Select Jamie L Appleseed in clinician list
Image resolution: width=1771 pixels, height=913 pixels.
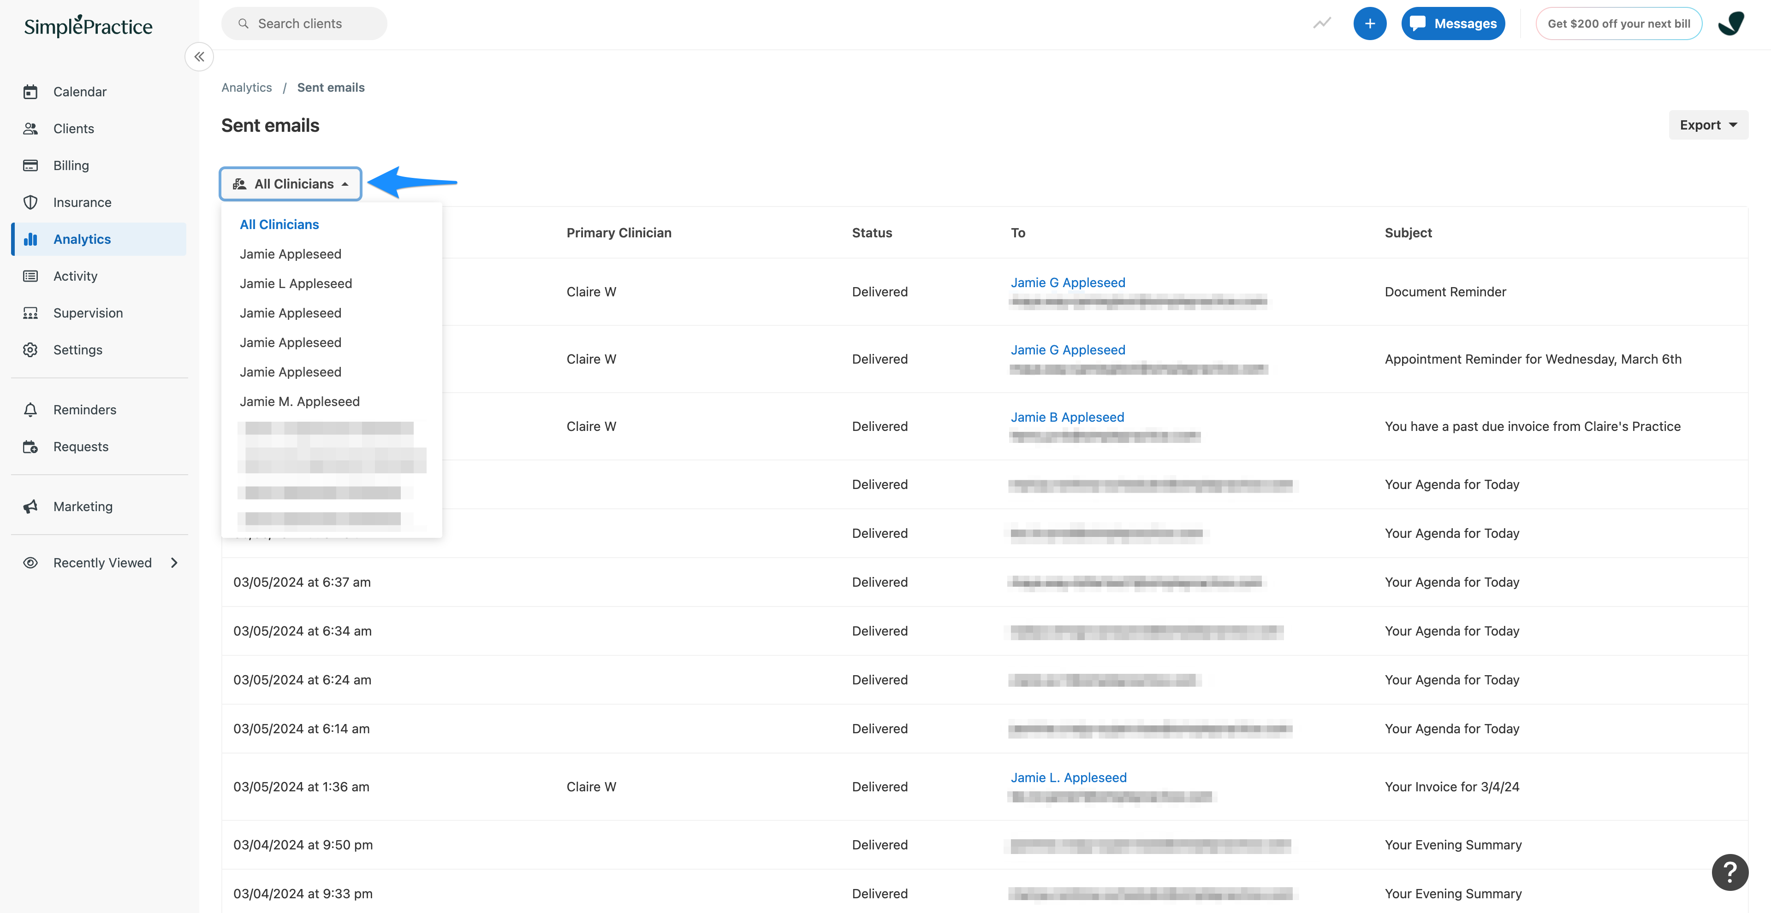tap(296, 284)
